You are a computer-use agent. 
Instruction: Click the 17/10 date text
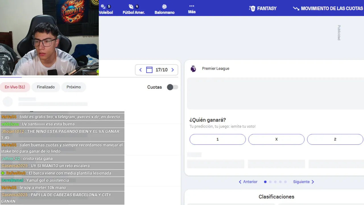[162, 70]
